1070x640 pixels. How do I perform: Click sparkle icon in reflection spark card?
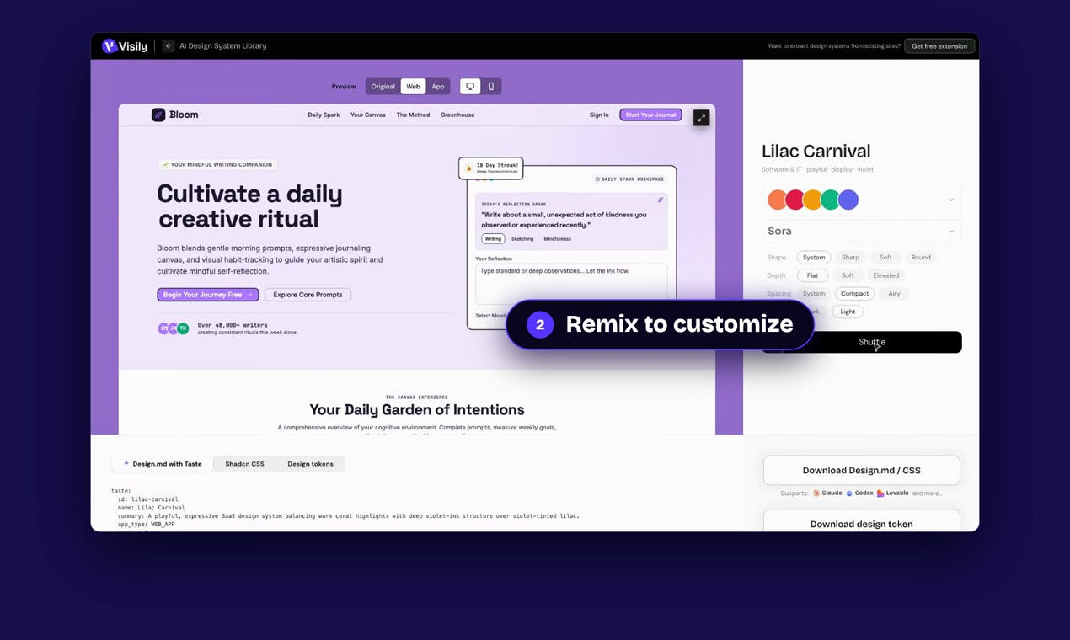click(661, 200)
